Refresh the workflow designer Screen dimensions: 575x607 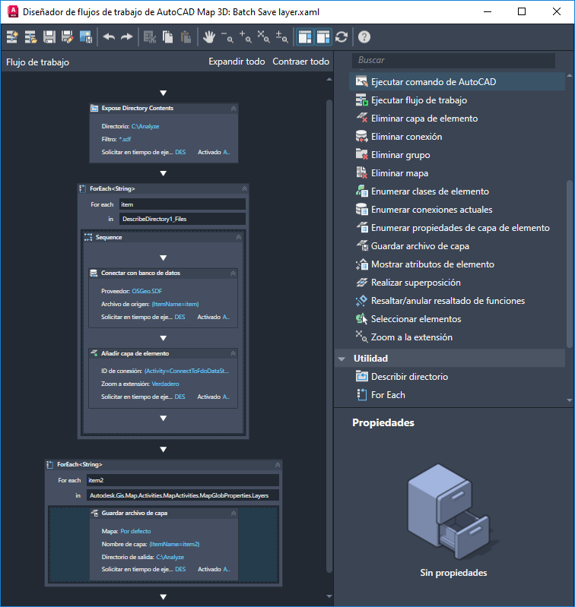(342, 37)
